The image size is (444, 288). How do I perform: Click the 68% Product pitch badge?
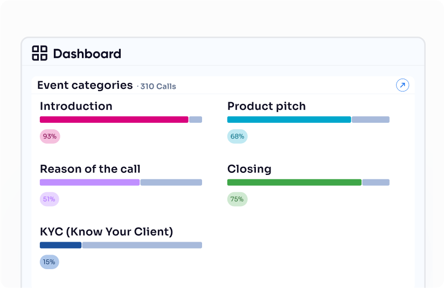[x=237, y=137]
